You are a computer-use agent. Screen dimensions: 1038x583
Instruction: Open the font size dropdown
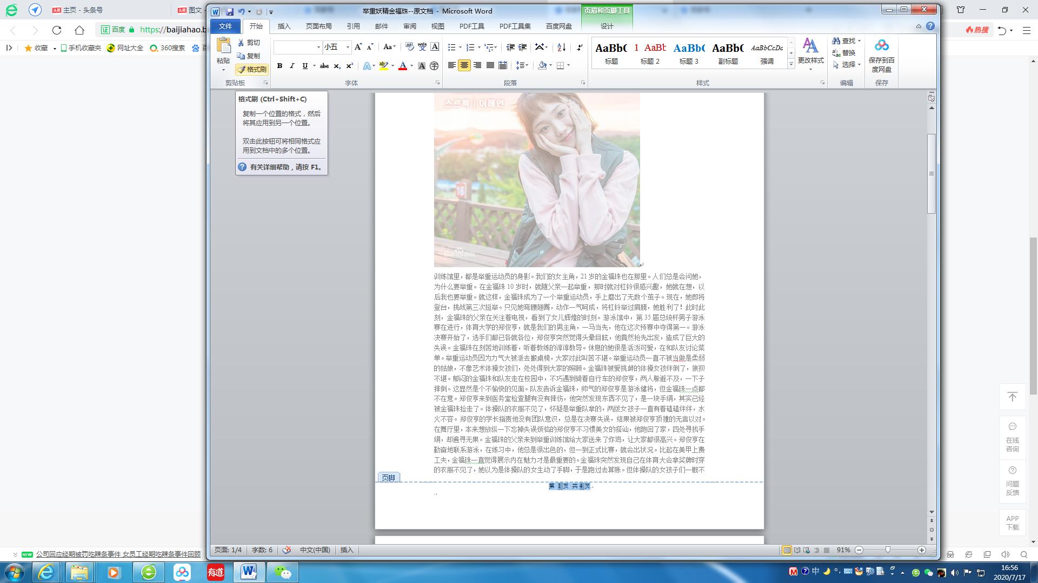pyautogui.click(x=347, y=47)
